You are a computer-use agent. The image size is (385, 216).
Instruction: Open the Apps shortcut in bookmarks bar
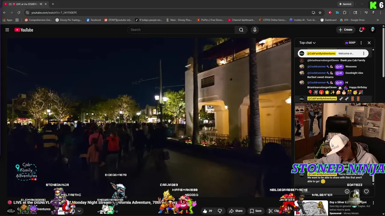click(7, 20)
